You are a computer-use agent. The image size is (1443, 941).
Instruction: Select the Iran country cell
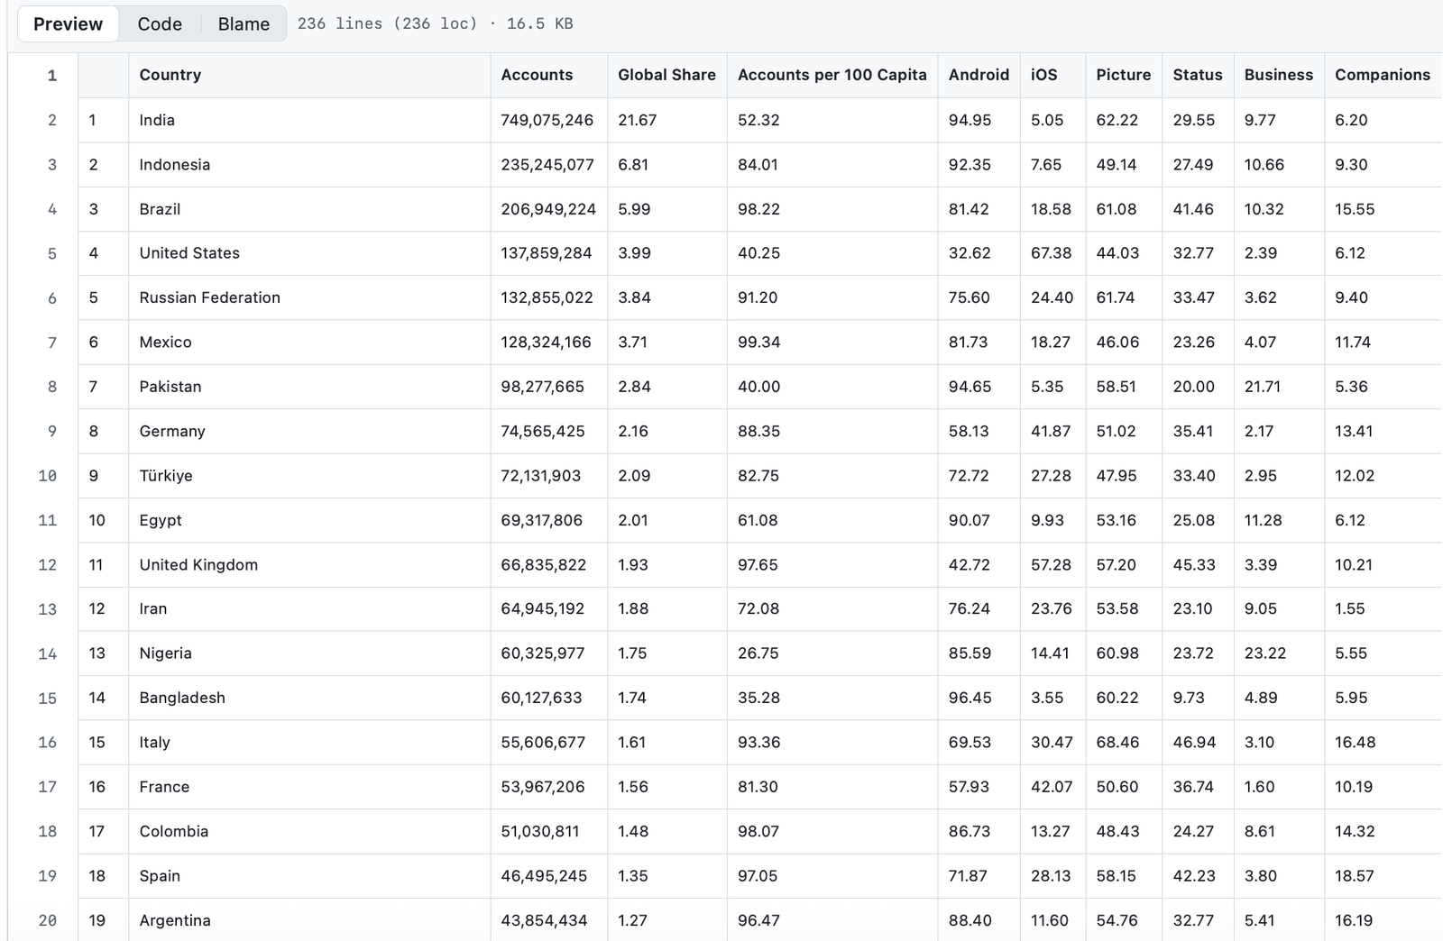(309, 608)
